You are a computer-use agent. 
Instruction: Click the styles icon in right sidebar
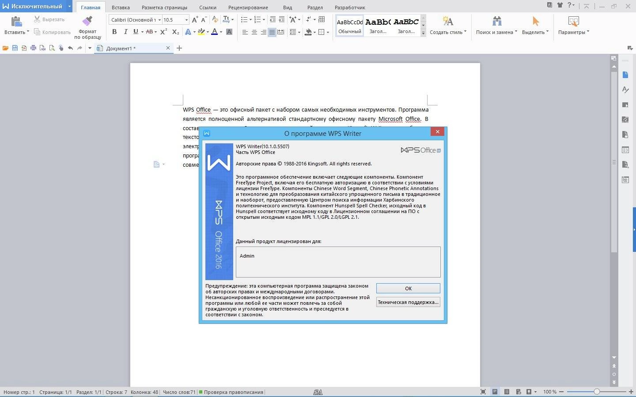click(625, 90)
